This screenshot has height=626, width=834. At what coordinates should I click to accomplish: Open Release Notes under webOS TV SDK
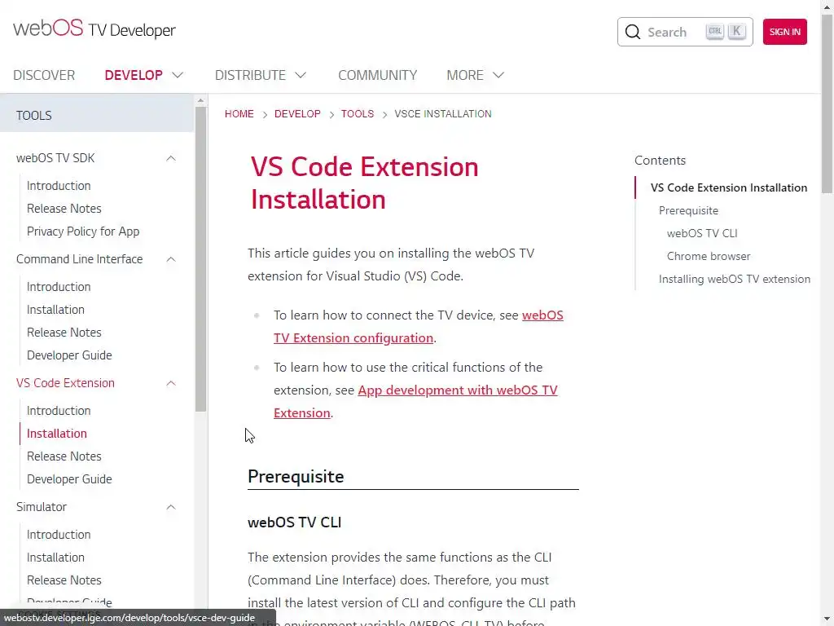tap(64, 209)
